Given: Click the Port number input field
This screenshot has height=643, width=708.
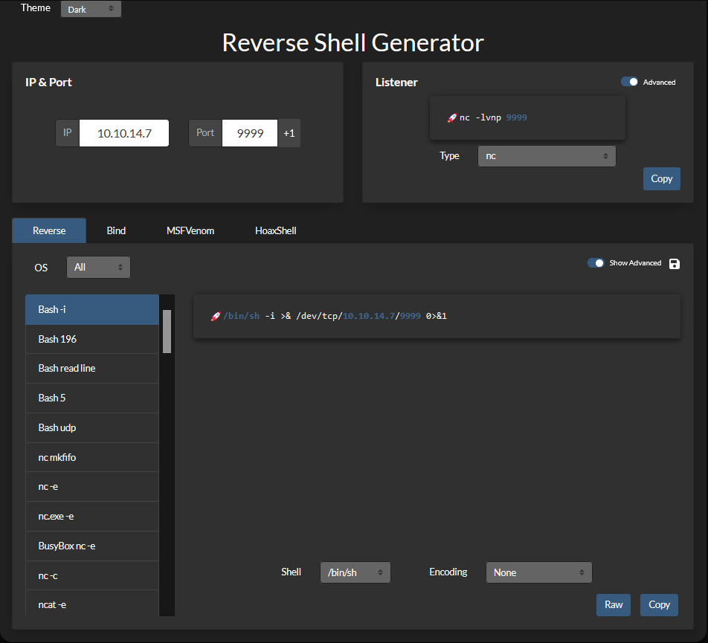Looking at the screenshot, I should click(250, 133).
